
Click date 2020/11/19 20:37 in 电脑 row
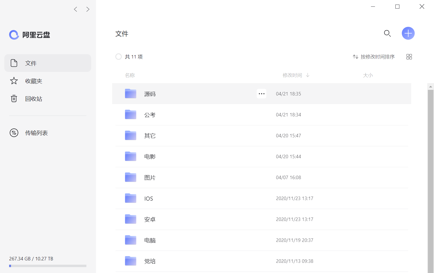295,240
